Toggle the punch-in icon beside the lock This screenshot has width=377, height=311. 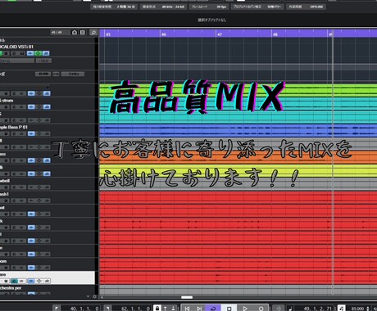coord(166,309)
